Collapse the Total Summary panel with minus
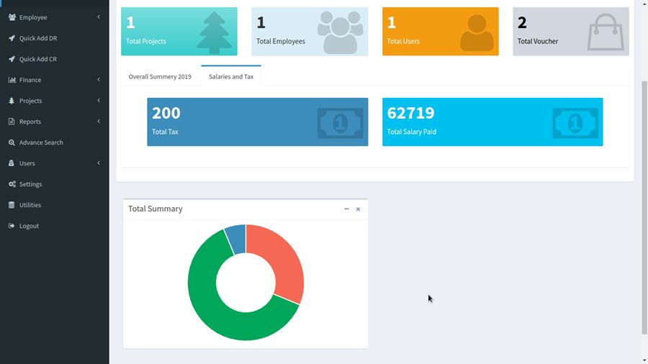The height and width of the screenshot is (364, 648). (x=346, y=209)
